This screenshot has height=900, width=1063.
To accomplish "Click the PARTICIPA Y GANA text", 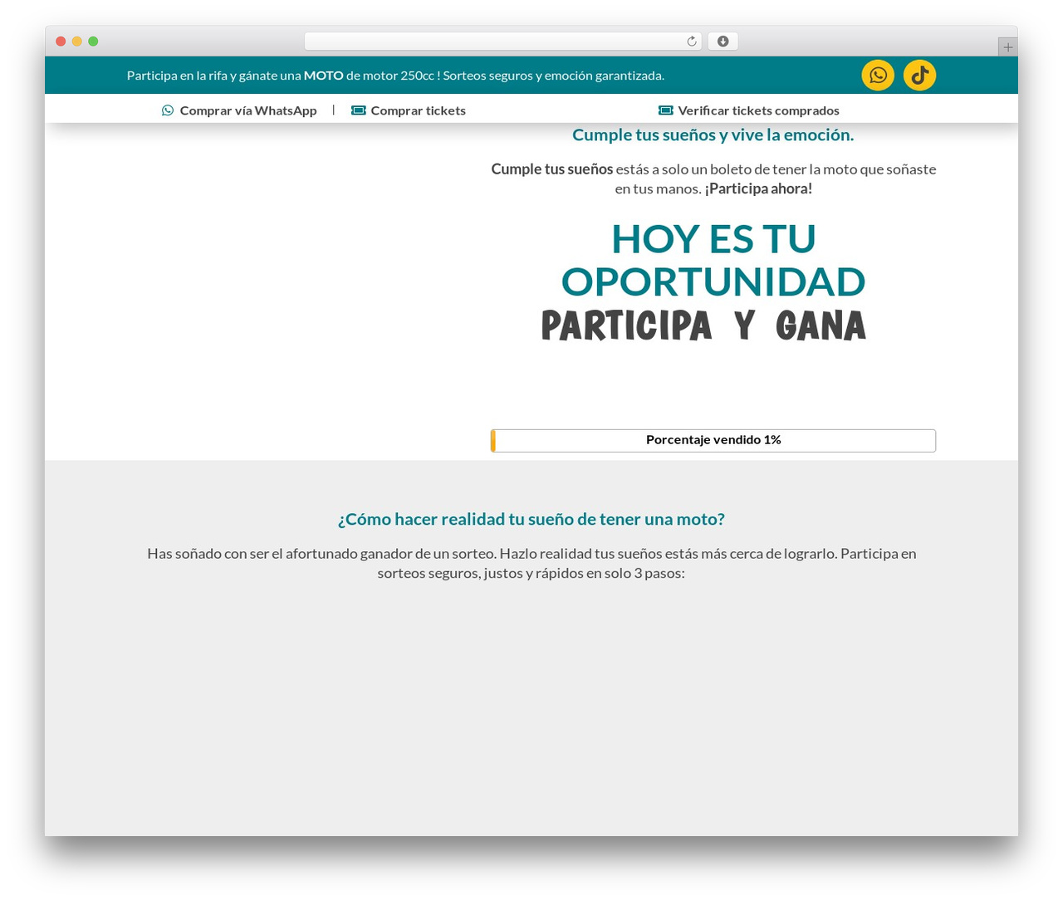I will (x=703, y=325).
